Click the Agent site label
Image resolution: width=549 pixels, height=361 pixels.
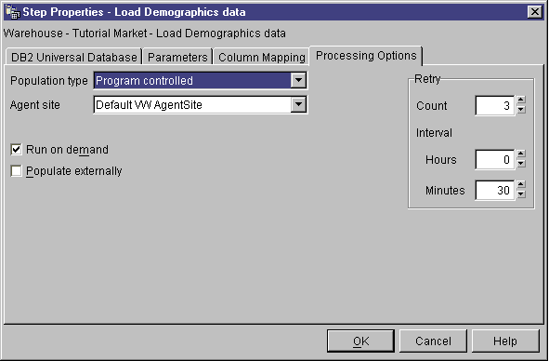(x=35, y=105)
